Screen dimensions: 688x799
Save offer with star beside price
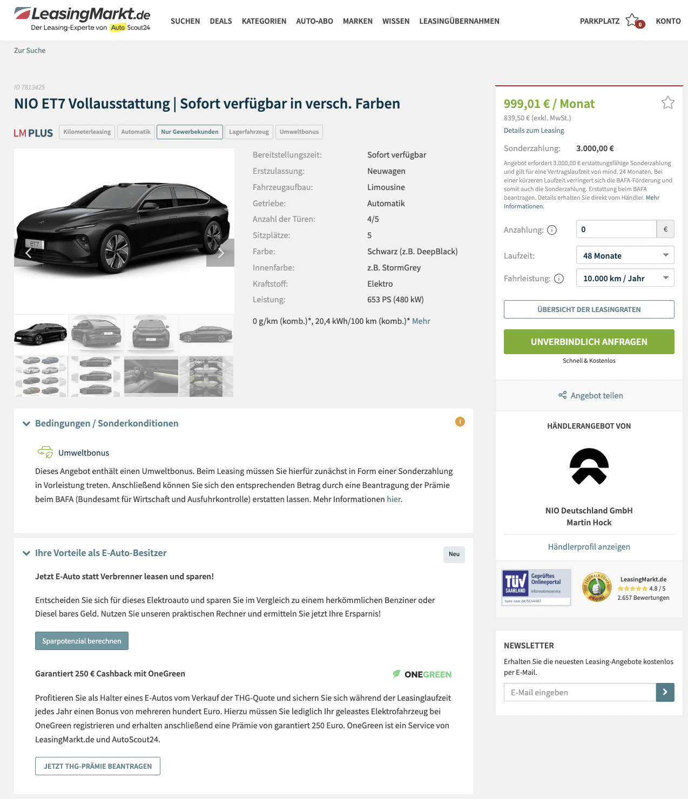pyautogui.click(x=668, y=103)
